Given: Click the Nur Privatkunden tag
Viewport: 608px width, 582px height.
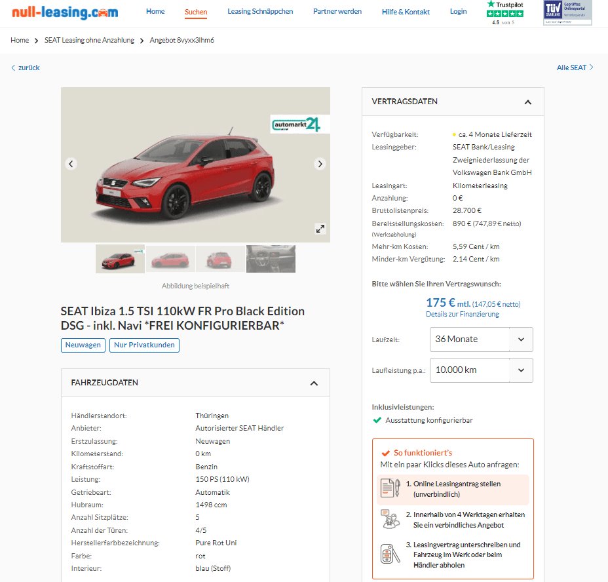Looking at the screenshot, I should 144,345.
